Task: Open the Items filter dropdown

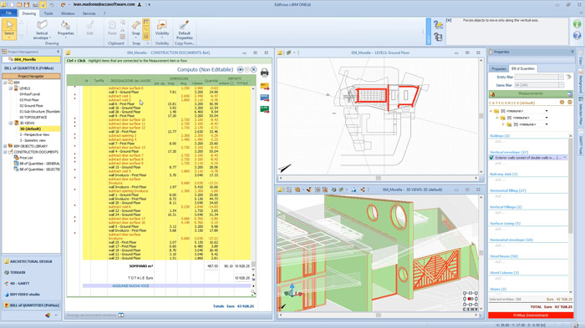Action: (x=561, y=85)
